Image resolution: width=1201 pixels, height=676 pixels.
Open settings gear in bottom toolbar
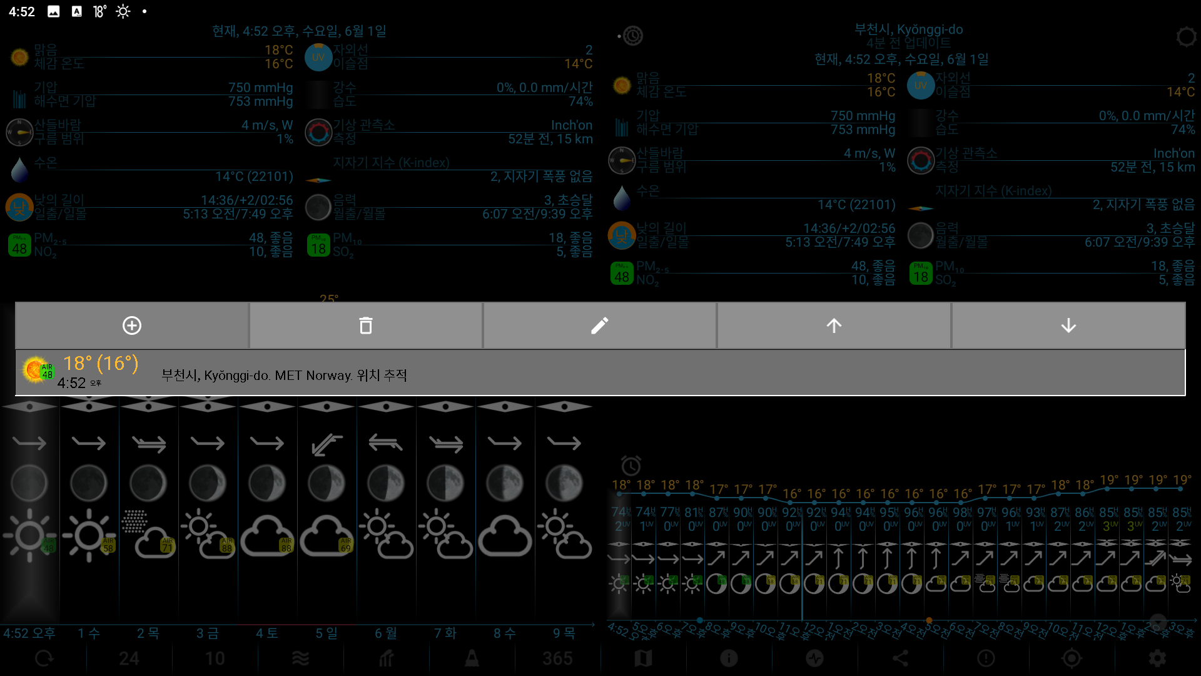coord(1157,658)
